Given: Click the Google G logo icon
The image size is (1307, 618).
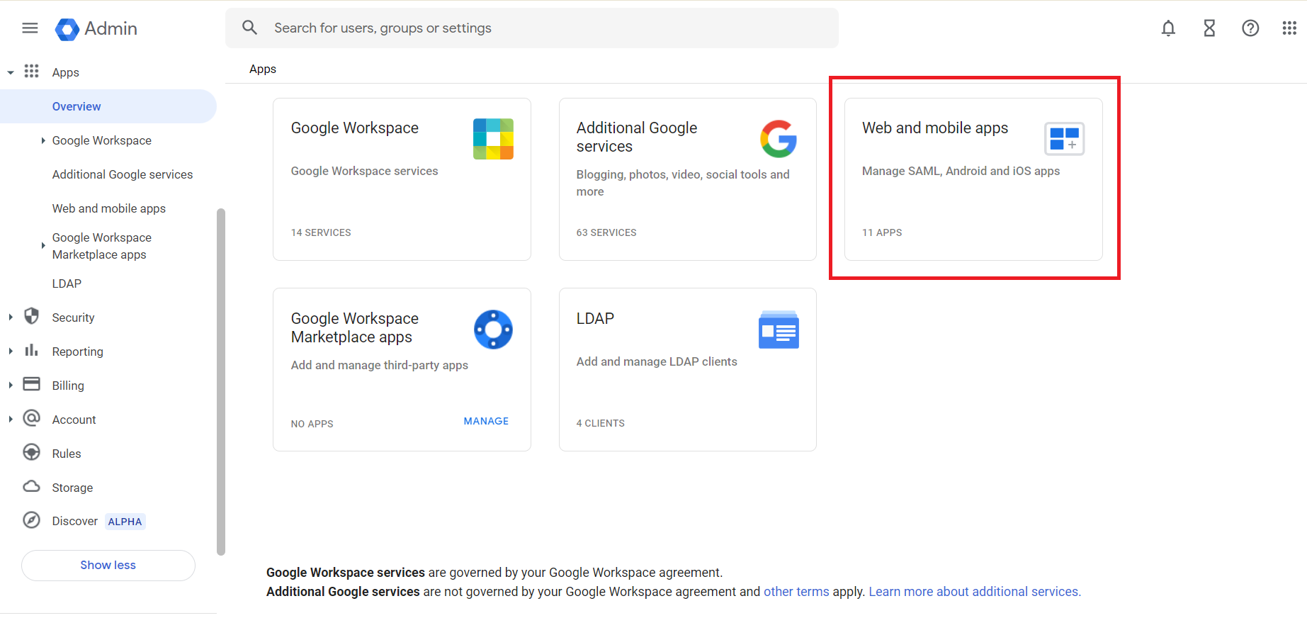Looking at the screenshot, I should pyautogui.click(x=779, y=139).
